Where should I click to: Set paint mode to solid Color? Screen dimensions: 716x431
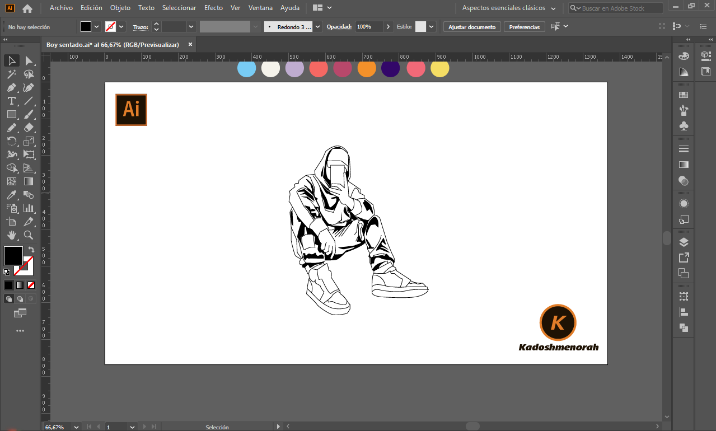(x=8, y=285)
